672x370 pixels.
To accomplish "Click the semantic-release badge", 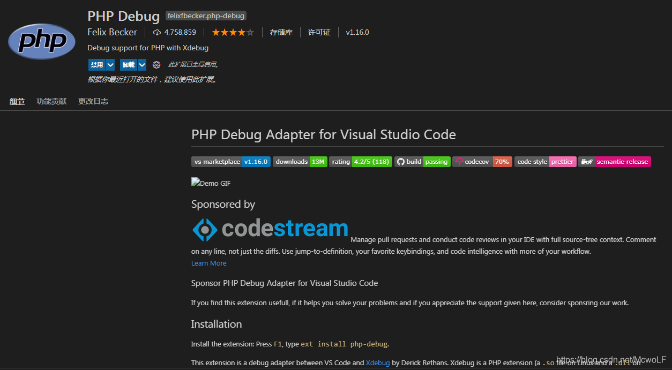I will click(x=615, y=162).
